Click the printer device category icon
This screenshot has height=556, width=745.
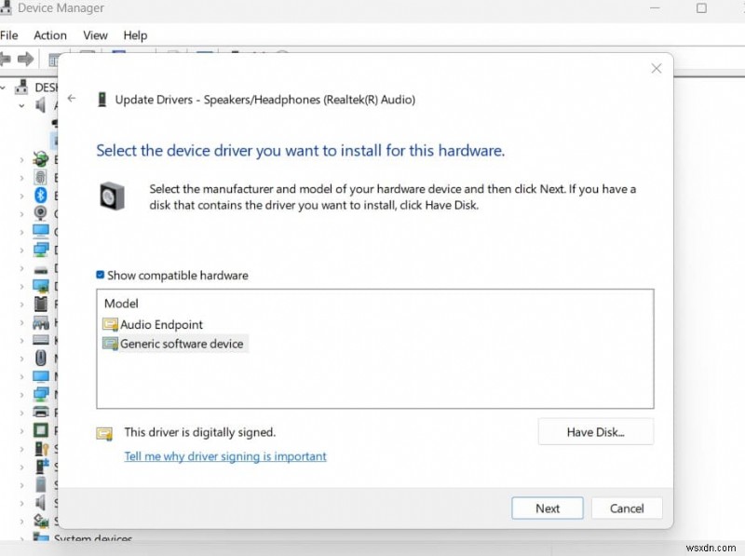coord(41,414)
